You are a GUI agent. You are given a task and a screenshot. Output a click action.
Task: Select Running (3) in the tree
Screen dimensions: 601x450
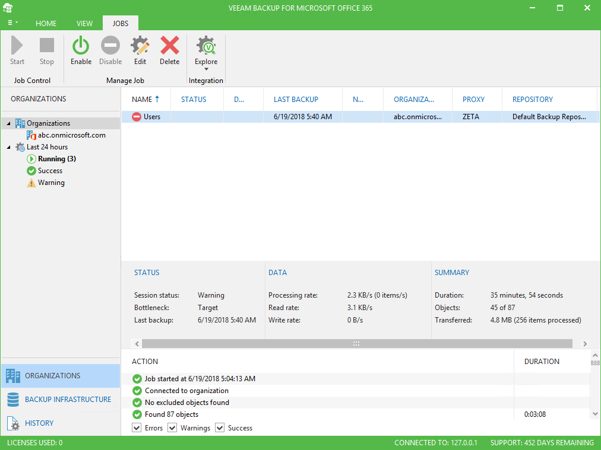click(x=57, y=159)
